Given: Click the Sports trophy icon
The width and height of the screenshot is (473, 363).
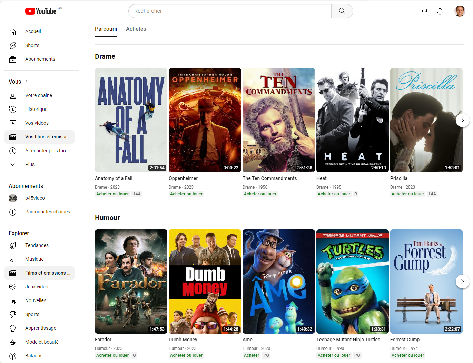Looking at the screenshot, I should pyautogui.click(x=13, y=314).
